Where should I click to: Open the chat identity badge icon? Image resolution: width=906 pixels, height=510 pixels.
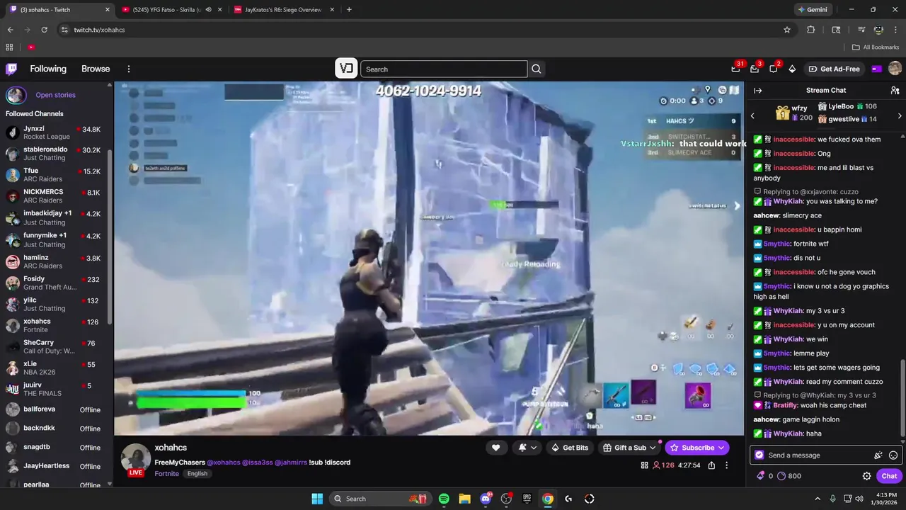point(759,455)
